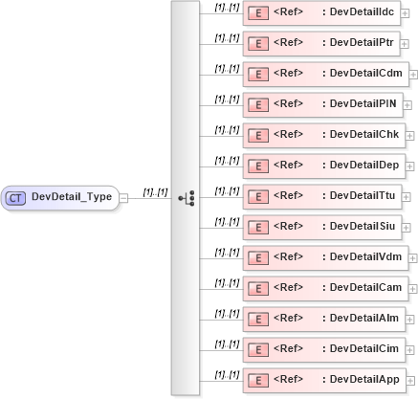Click the [1]..[1] cardinality of DevDetailApp

(227, 375)
